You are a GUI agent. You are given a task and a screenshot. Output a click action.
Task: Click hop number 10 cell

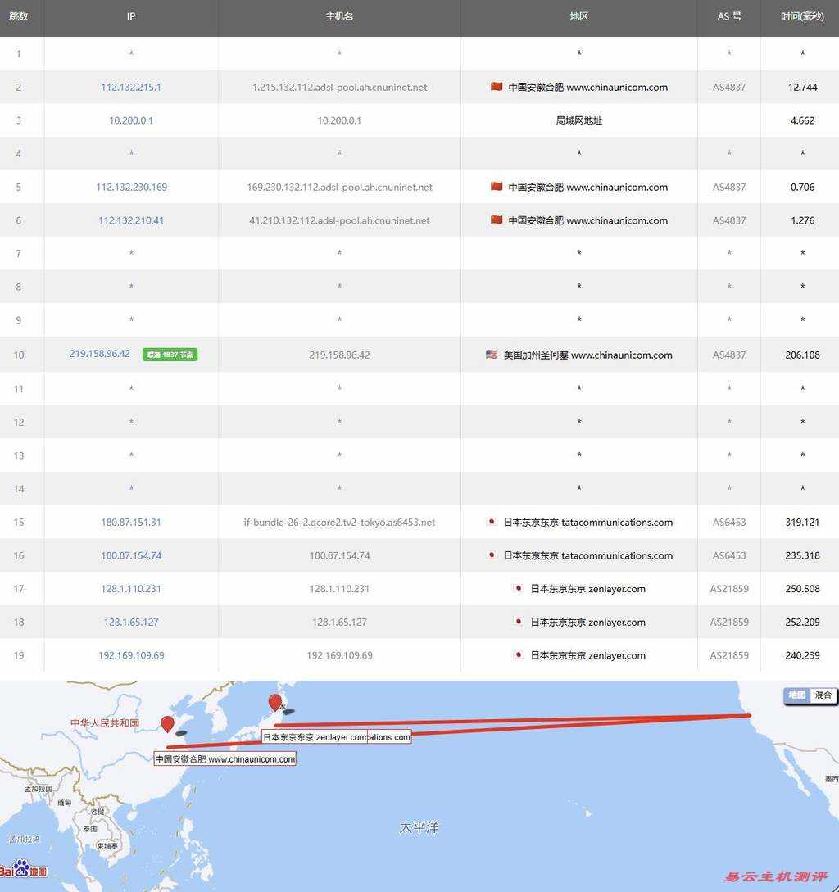(x=19, y=355)
